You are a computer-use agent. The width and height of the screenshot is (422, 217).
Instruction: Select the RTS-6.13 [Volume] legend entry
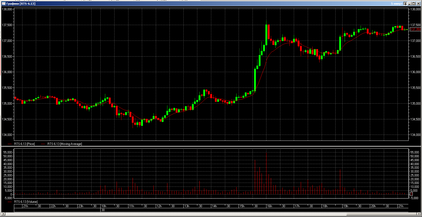point(26,202)
